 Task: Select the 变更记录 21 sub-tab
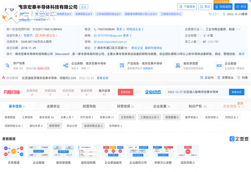107,117
